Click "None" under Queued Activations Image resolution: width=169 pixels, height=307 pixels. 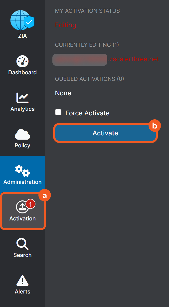(x=63, y=93)
